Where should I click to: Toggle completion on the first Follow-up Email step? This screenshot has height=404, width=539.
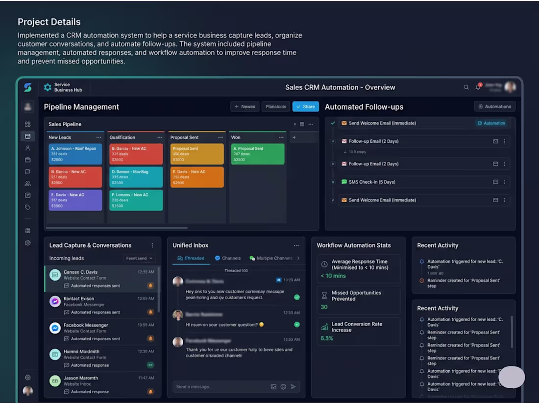(333, 141)
